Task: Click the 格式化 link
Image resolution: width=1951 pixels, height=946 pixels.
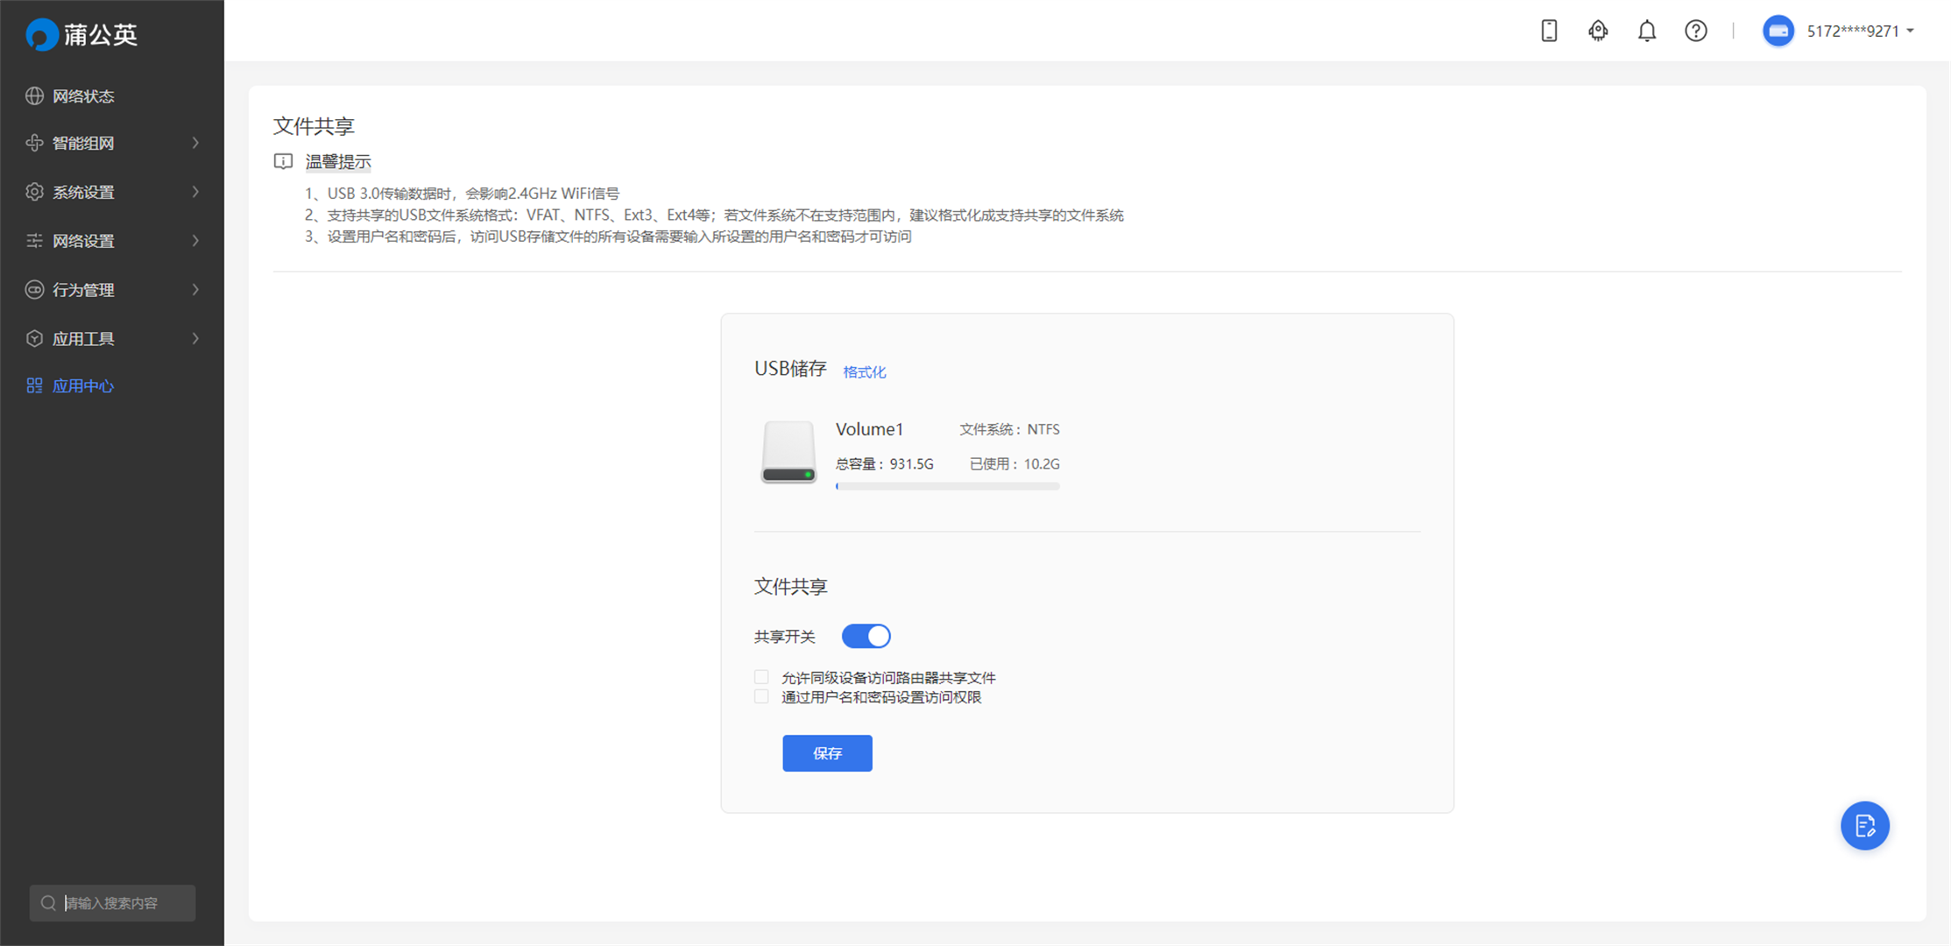Action: pos(865,372)
